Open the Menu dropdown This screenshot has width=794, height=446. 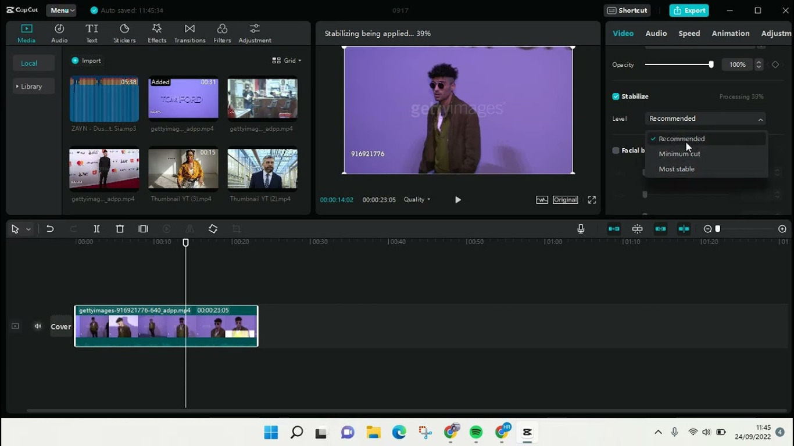point(62,10)
